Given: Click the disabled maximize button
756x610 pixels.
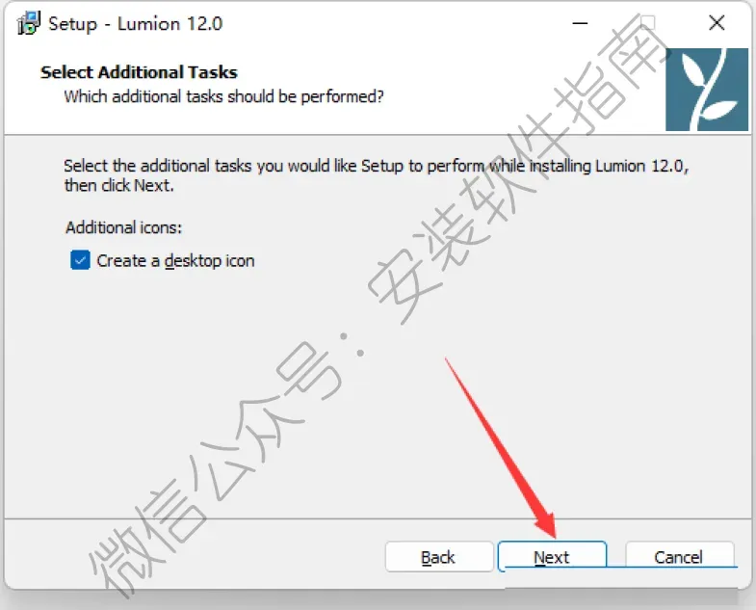Looking at the screenshot, I should point(648,23).
